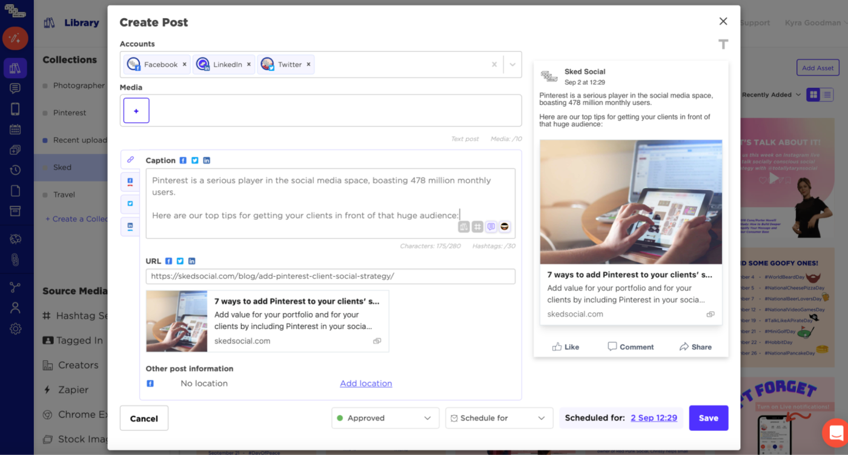Select the link tab beside the caption
This screenshot has height=455, width=848.
(130, 159)
